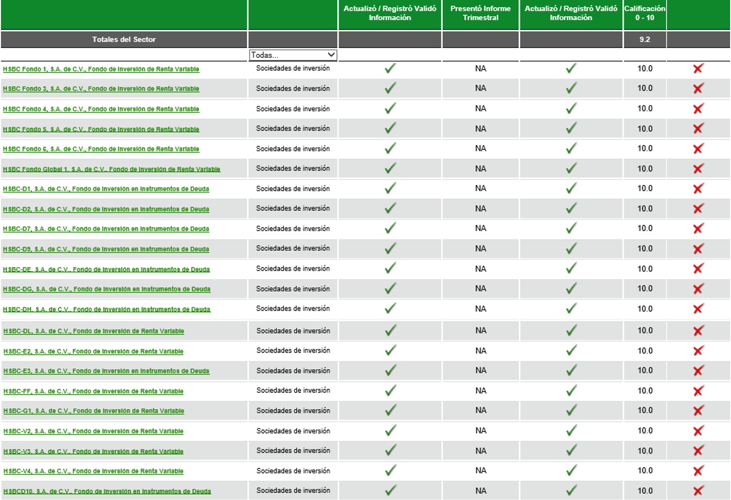
Task: Click checkmark beside the 10.0 score in HSBC-V4 row
Action: 571,470
